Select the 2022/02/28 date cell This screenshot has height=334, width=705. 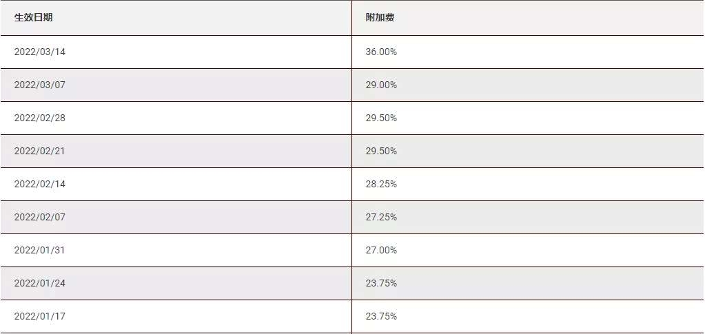click(x=40, y=118)
